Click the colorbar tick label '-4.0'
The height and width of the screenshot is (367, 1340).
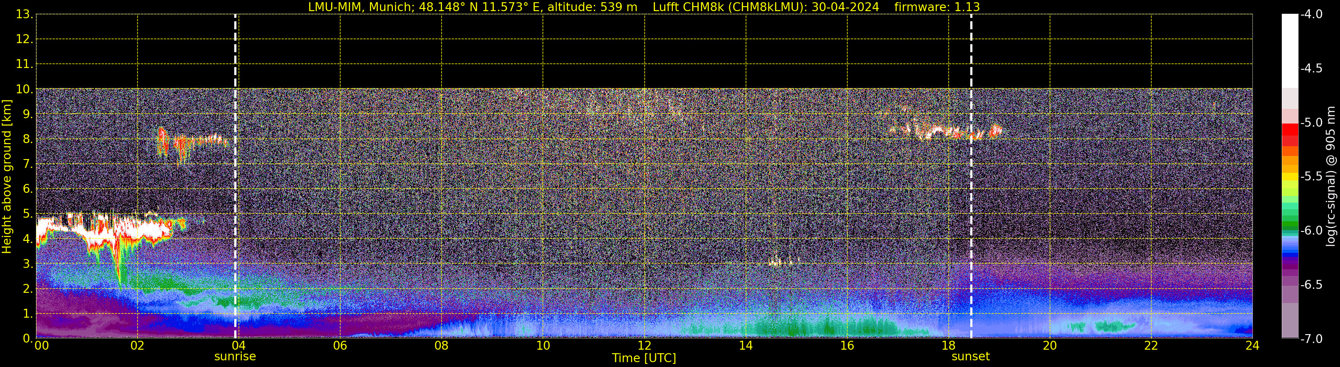pyautogui.click(x=1311, y=15)
